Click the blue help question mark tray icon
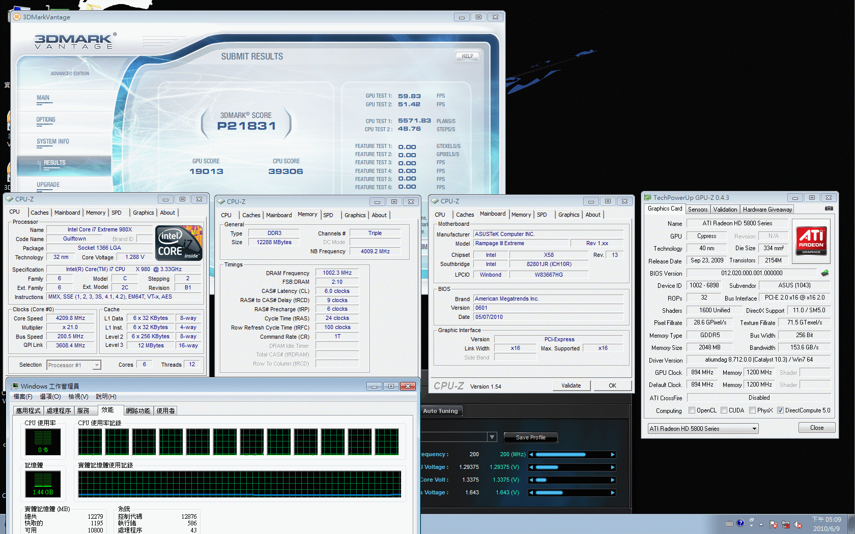The image size is (855, 534). 740,523
